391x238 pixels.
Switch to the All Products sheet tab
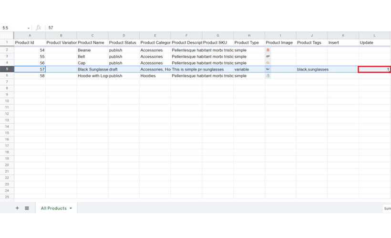click(x=53, y=208)
